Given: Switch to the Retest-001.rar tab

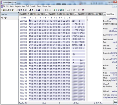Looking at the screenshot, I should pos(110,14).
